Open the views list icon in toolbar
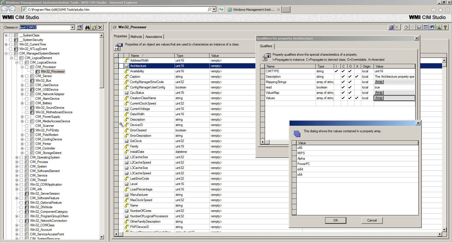The image size is (452, 243). pos(426,27)
